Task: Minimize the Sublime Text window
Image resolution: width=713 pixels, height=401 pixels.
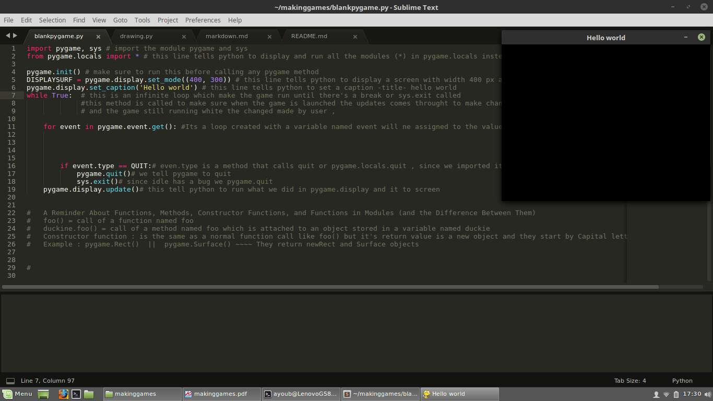Action: [x=673, y=7]
